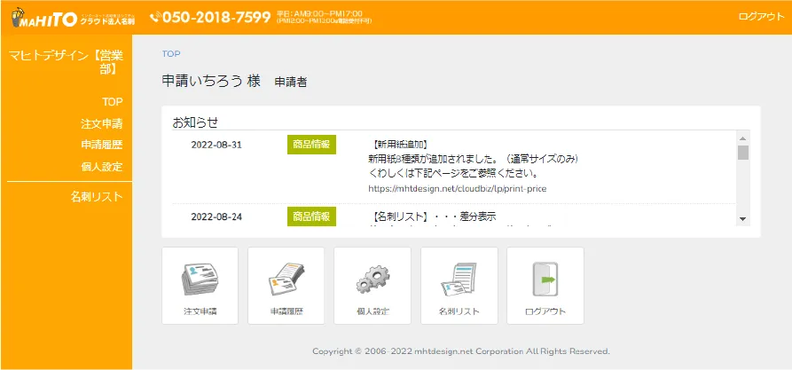Click the MAHITO logo in the header
The height and width of the screenshot is (370, 792).
[73, 17]
